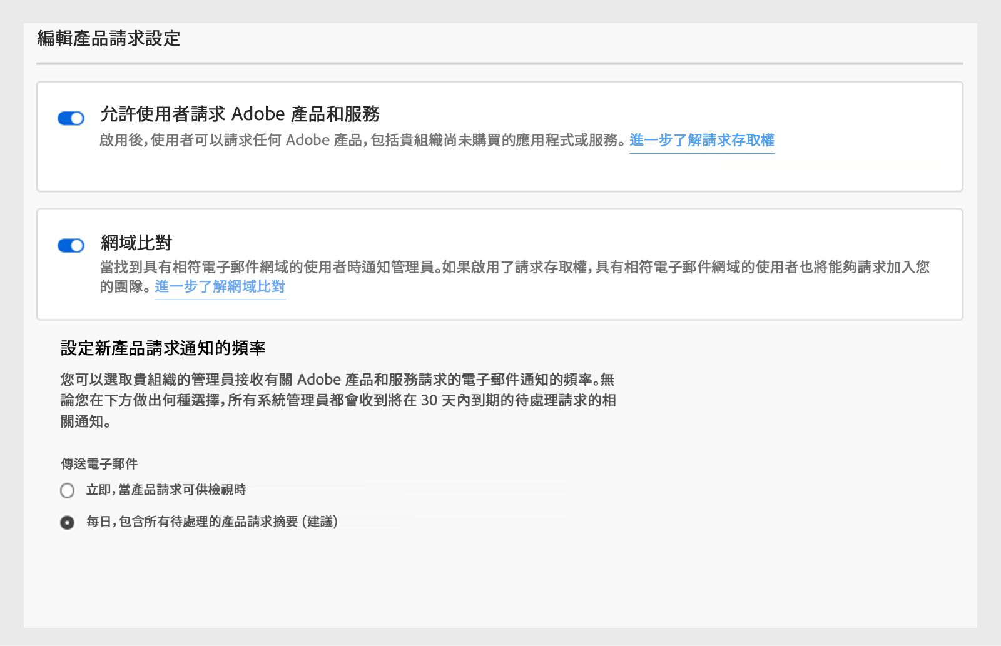This screenshot has height=646, width=1001.
Task: Select 每日 summary radio option
Action: coord(68,522)
